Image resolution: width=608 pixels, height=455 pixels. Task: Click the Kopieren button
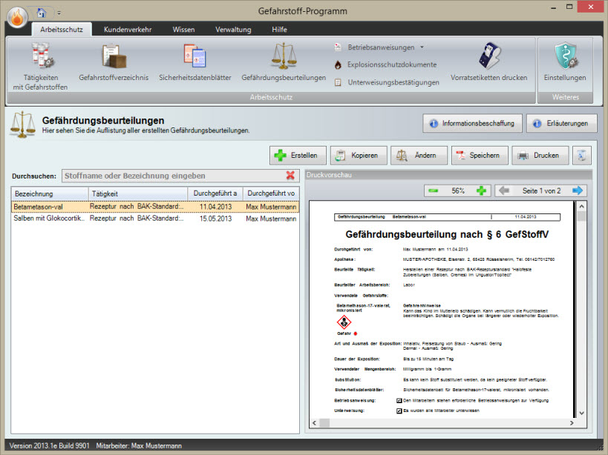(x=359, y=156)
